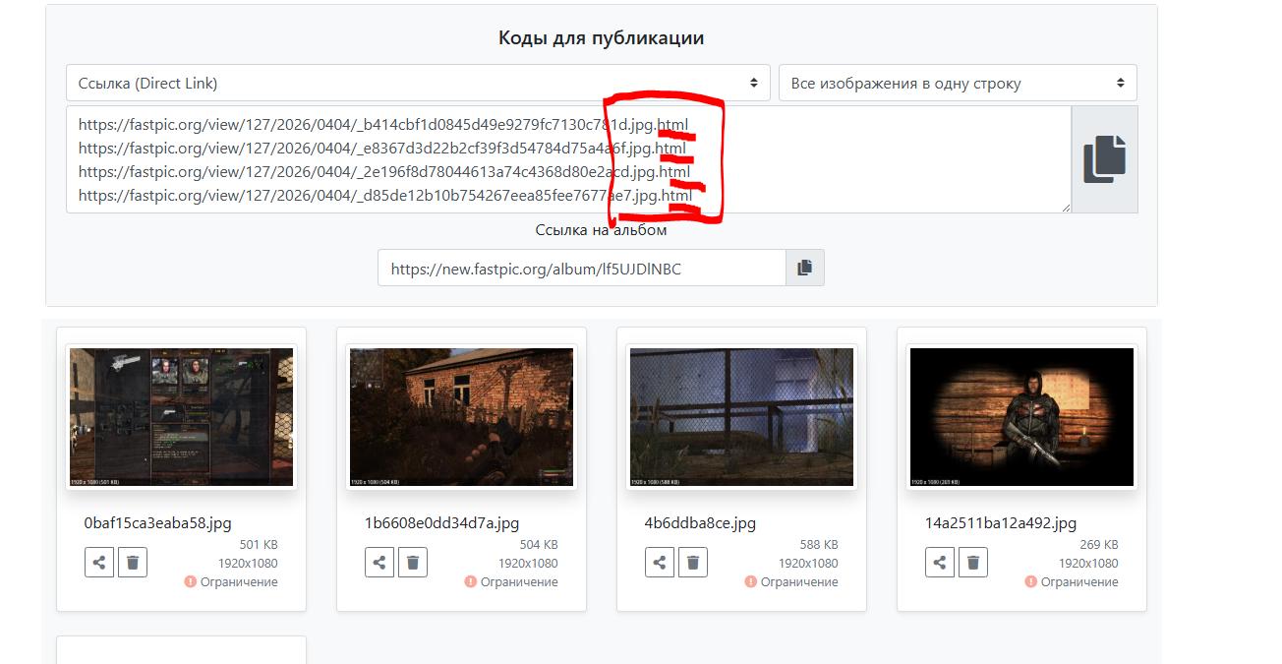Click Ограничение warning under 14a2511ba12a492.jpg
Image resolution: width=1282 pixels, height=664 pixels.
tap(1073, 582)
